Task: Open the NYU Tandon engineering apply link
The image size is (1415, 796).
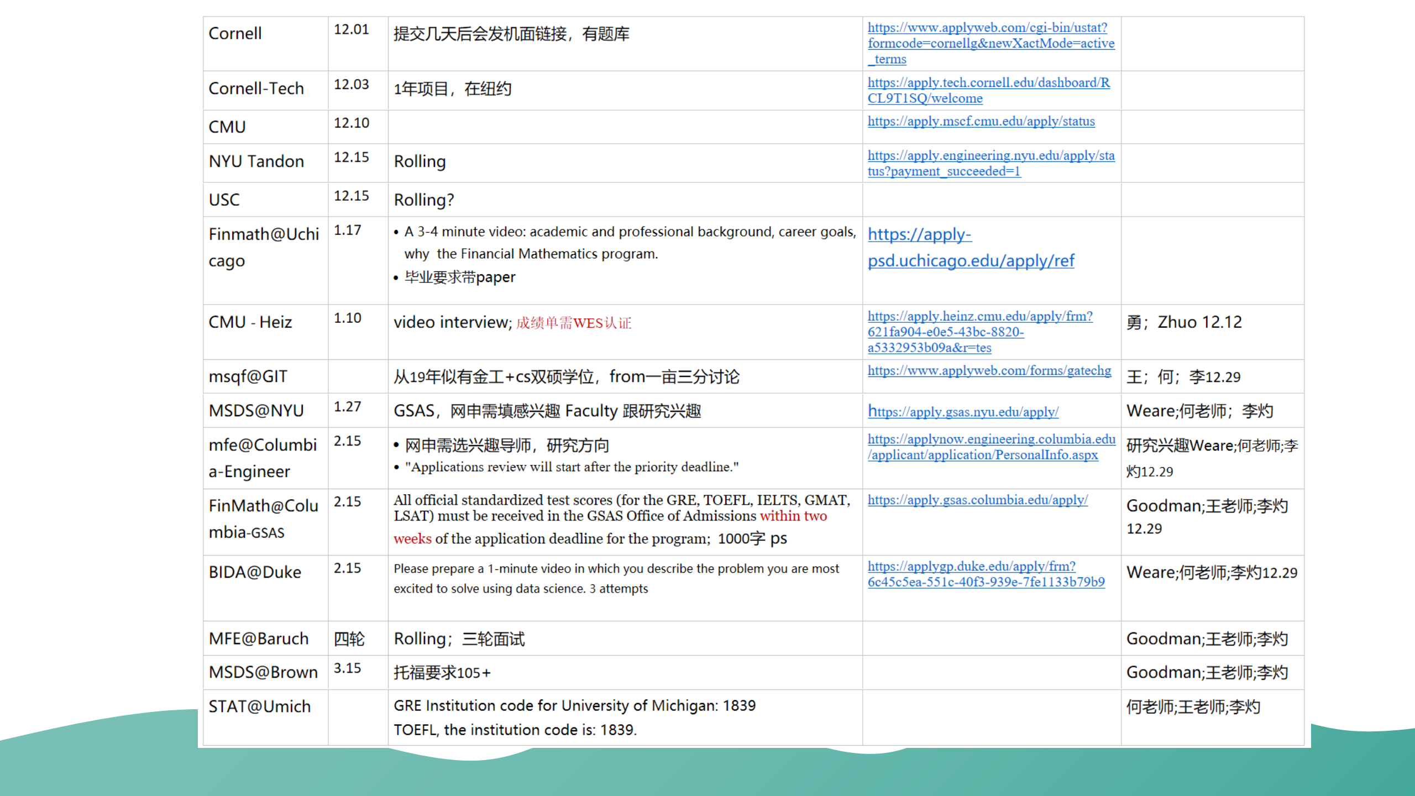Action: [x=990, y=156]
